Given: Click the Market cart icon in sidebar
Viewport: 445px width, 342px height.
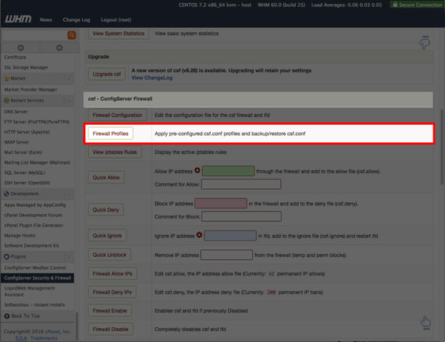Looking at the screenshot, I should [x=7, y=78].
